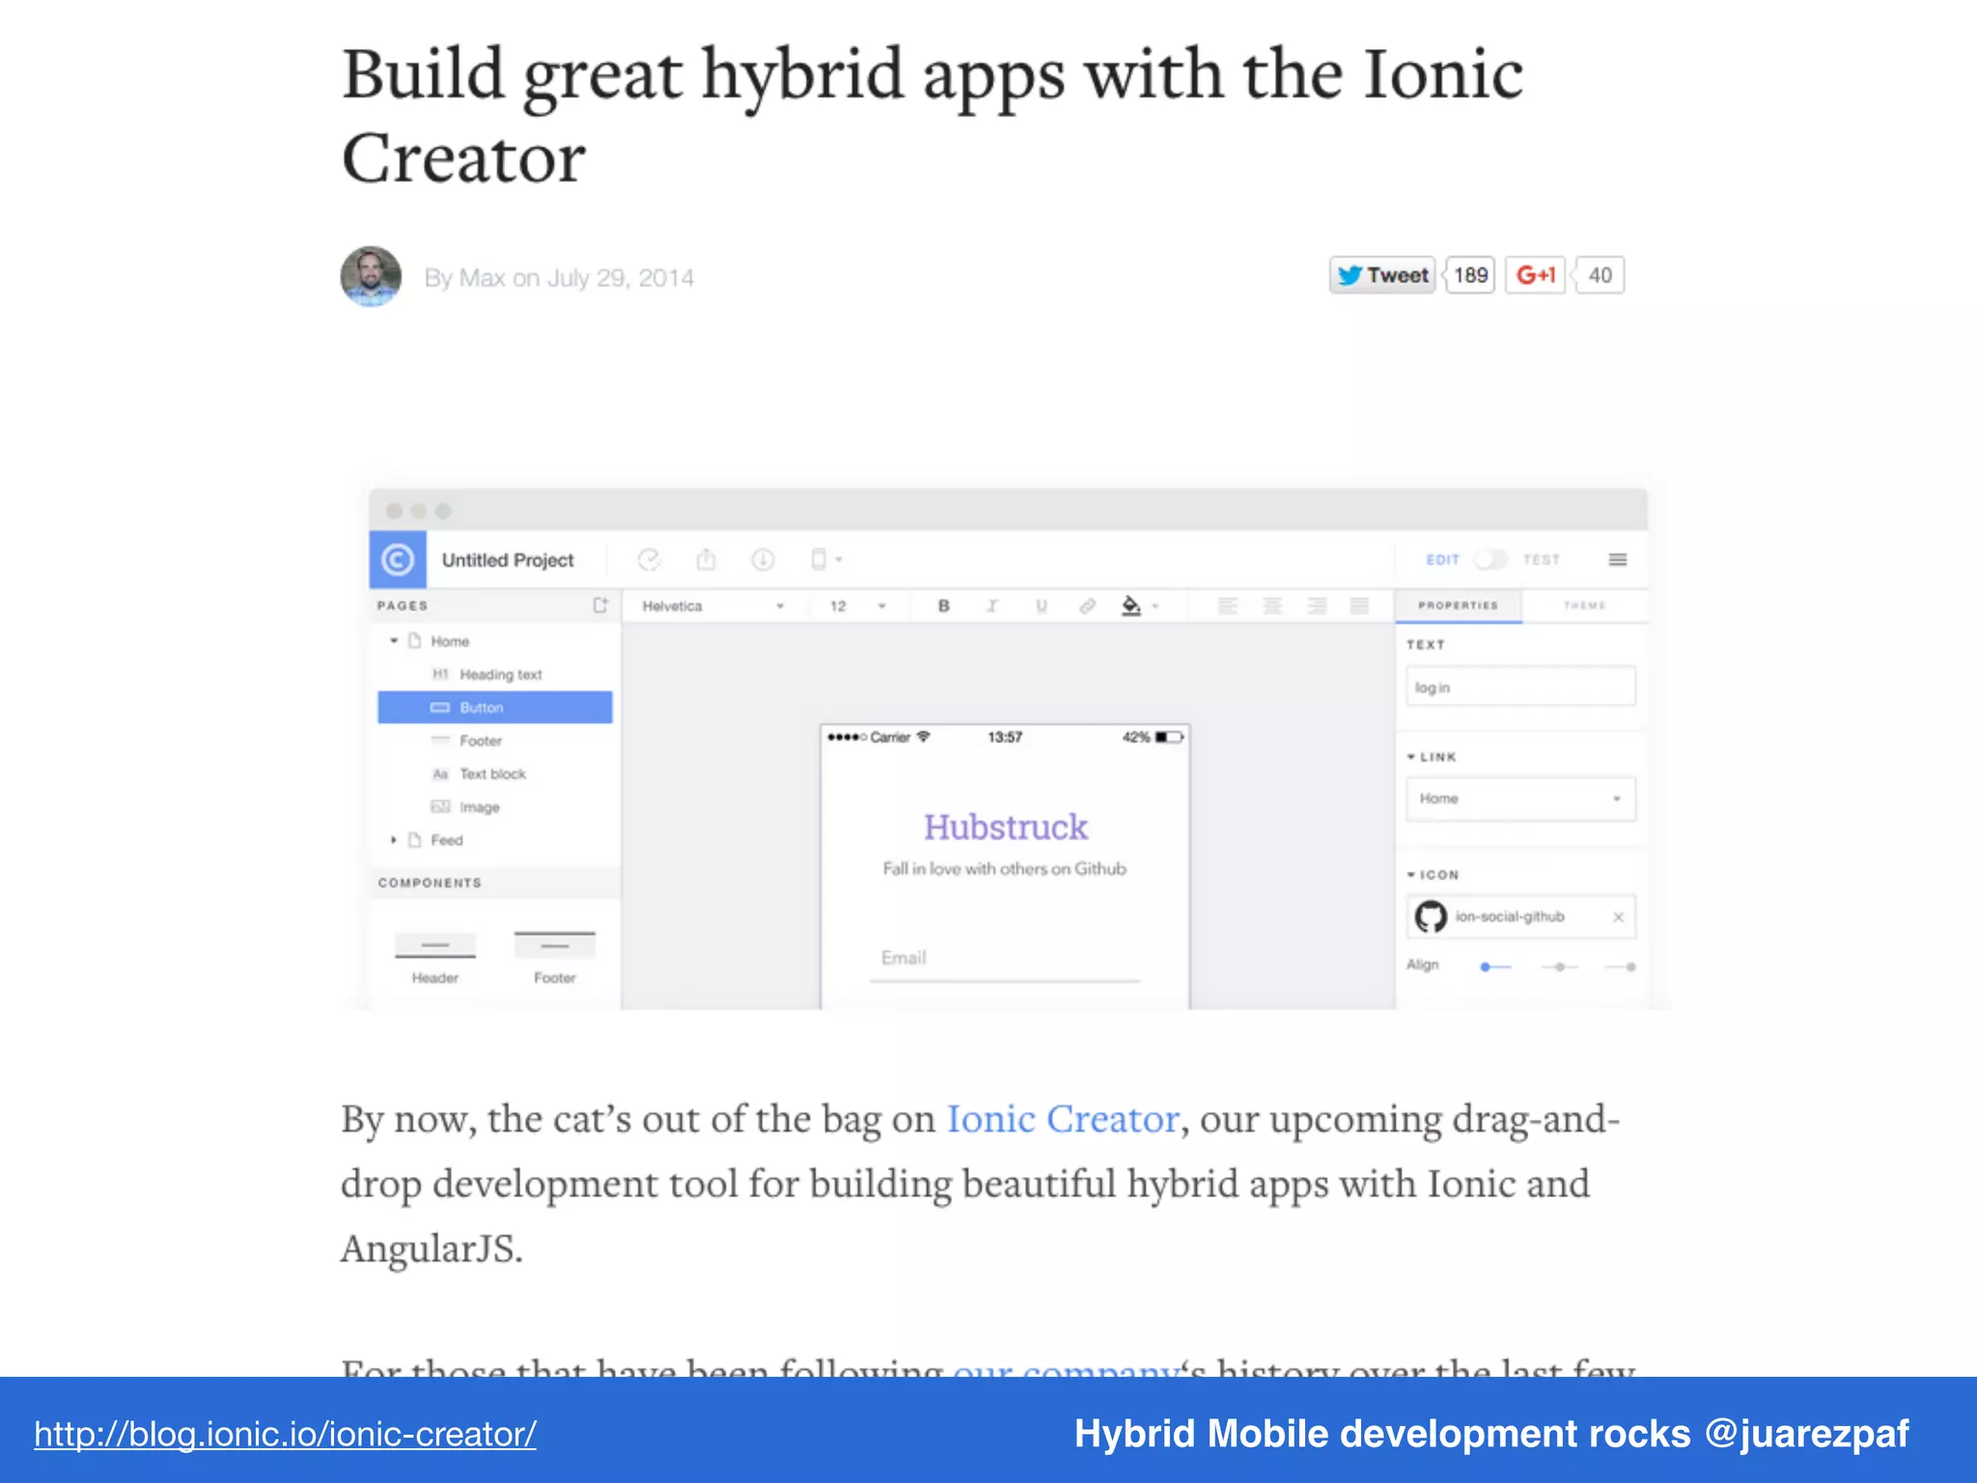
Task: Collapse the Home page tree
Action: click(394, 641)
